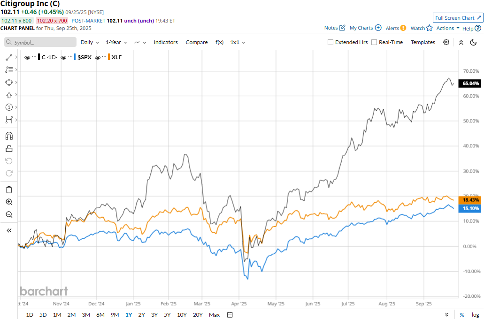Select the 1Y time range
Image resolution: width=484 pixels, height=319 pixels.
(129, 315)
